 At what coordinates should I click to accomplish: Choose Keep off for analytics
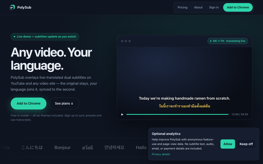tap(246, 144)
